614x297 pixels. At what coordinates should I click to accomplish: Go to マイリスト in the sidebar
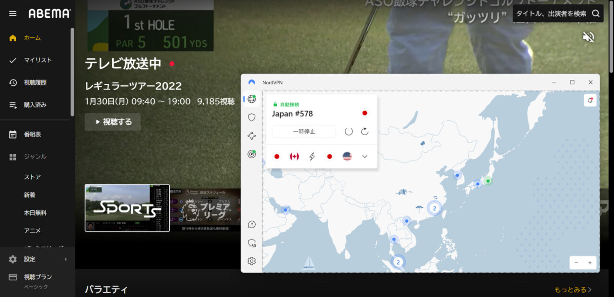point(37,60)
